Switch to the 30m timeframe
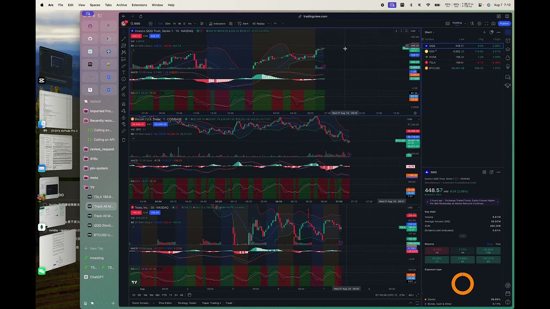The image size is (550, 309). pos(168,24)
